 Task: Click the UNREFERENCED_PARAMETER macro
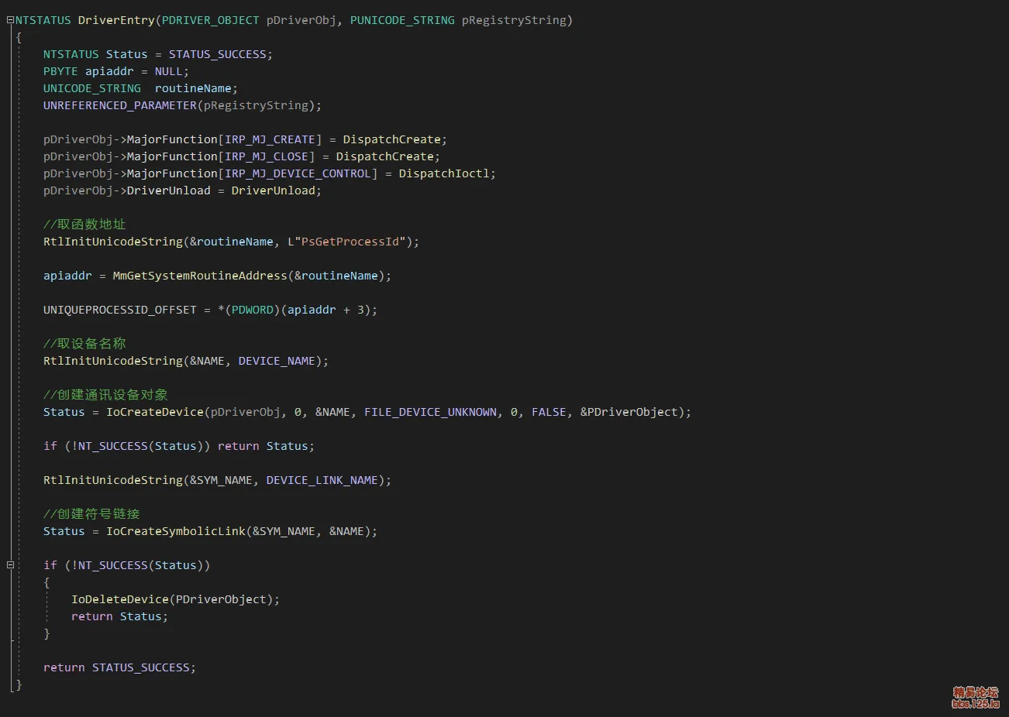120,105
